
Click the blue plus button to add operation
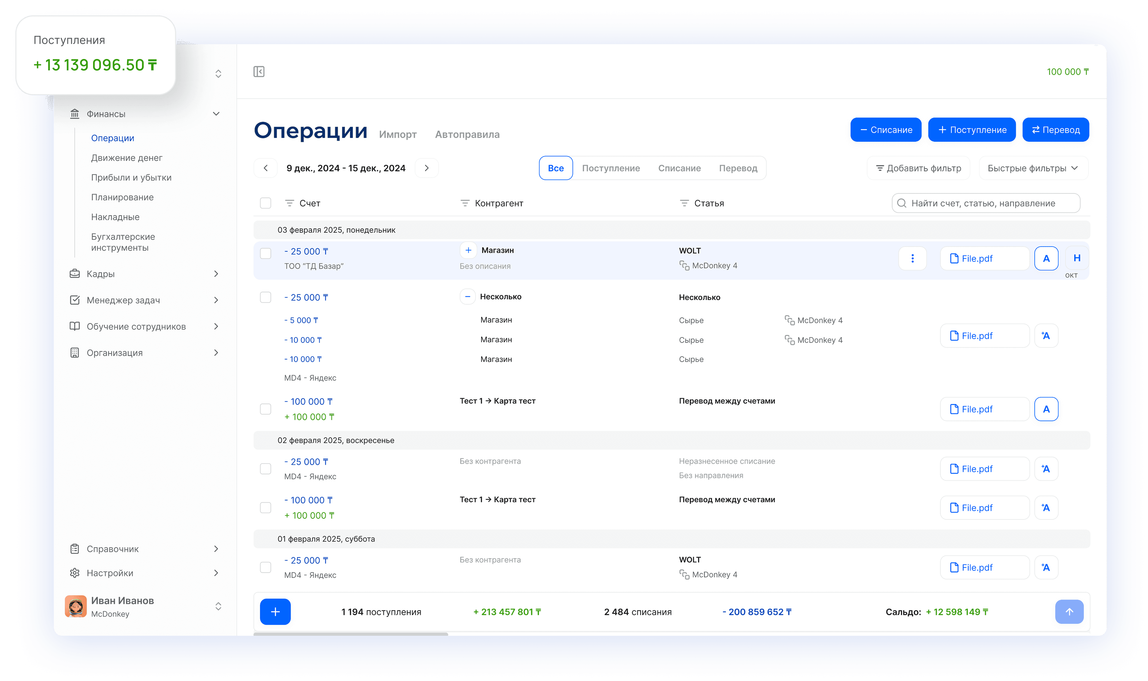click(275, 611)
